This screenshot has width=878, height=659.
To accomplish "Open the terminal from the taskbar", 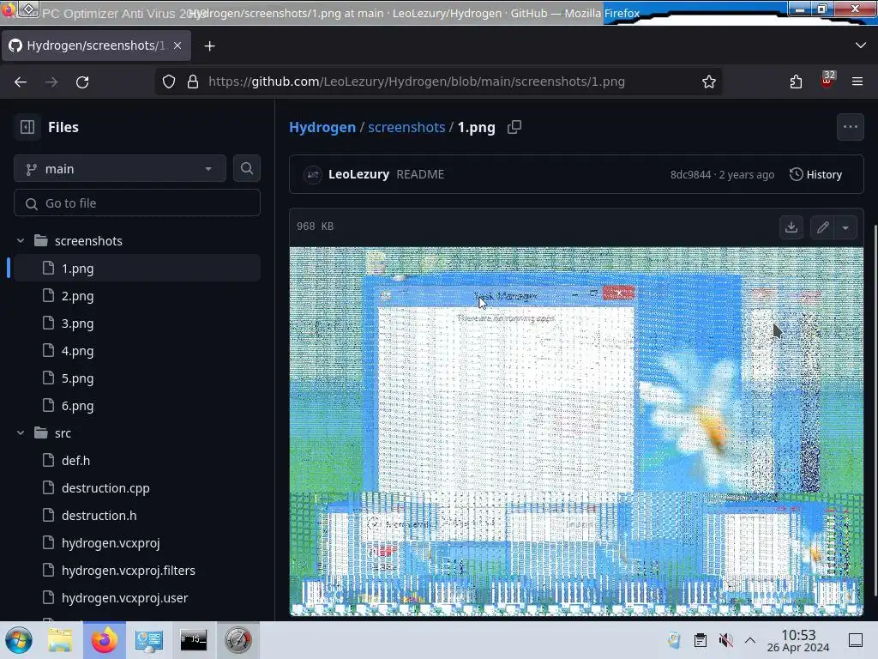I will pos(193,640).
